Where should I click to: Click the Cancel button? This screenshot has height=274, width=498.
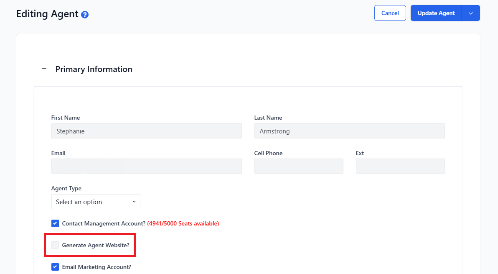pos(390,13)
